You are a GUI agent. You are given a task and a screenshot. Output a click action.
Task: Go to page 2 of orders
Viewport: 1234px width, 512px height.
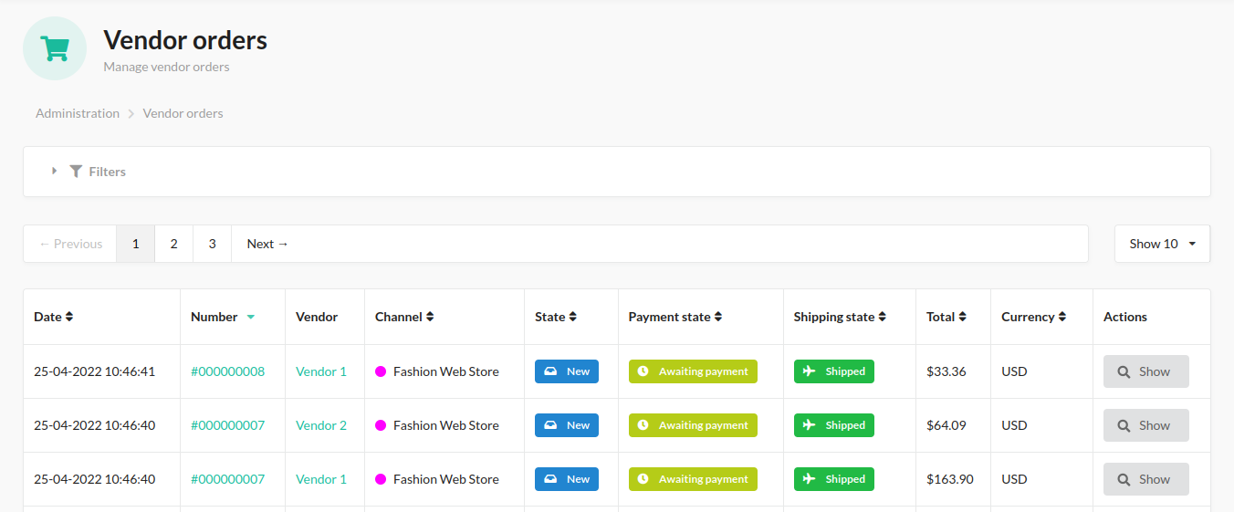point(173,244)
